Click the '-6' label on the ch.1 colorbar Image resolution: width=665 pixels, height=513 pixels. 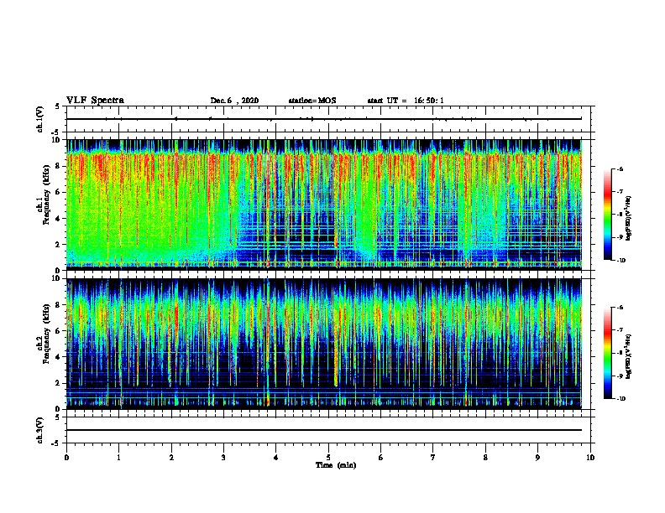[620, 168]
